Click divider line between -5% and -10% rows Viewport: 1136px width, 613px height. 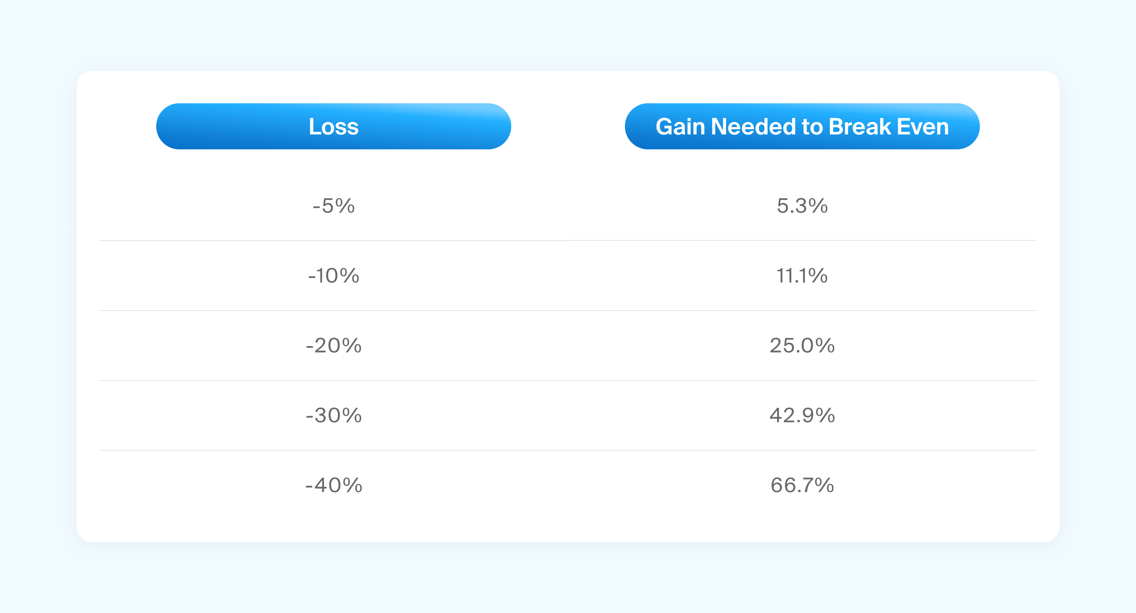pos(568,241)
